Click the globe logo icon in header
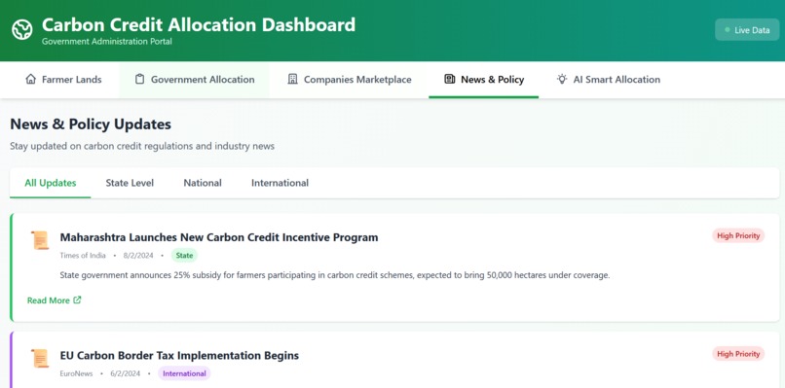The height and width of the screenshot is (388, 785). click(x=22, y=29)
